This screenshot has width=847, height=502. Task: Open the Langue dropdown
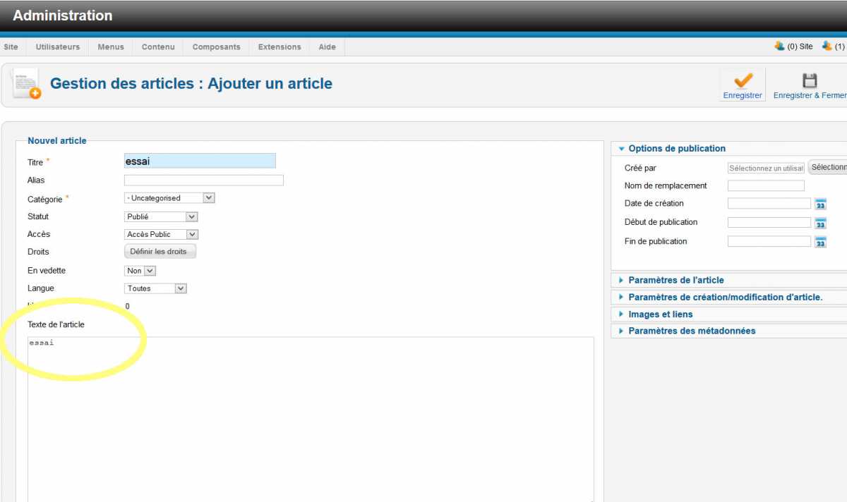(x=155, y=288)
